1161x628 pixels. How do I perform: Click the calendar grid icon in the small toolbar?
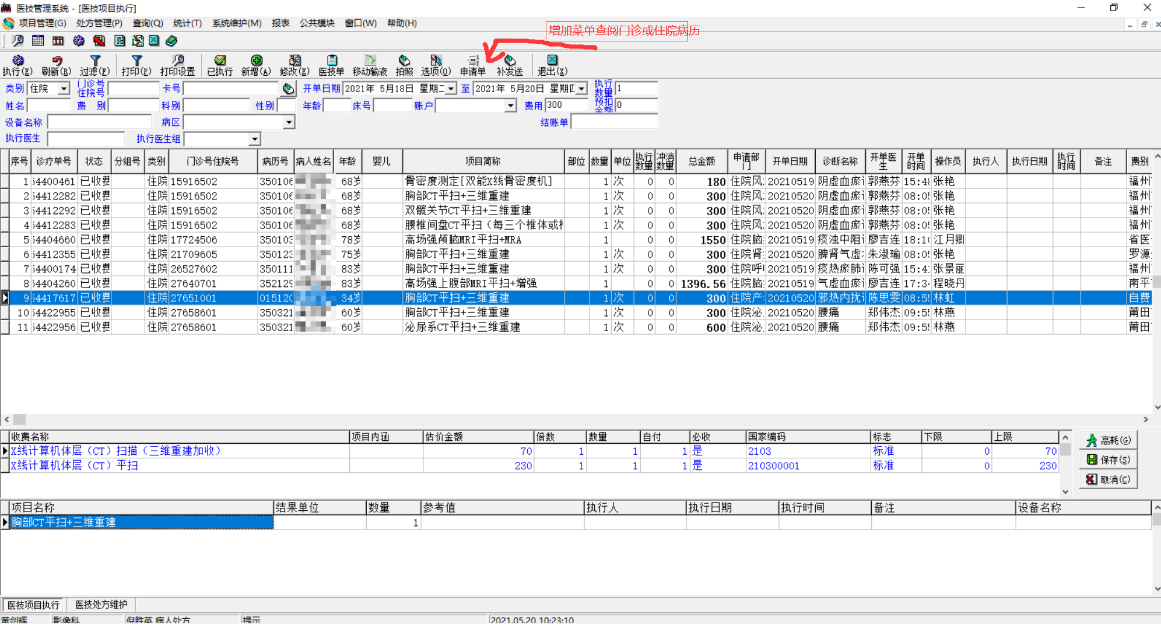(x=38, y=41)
